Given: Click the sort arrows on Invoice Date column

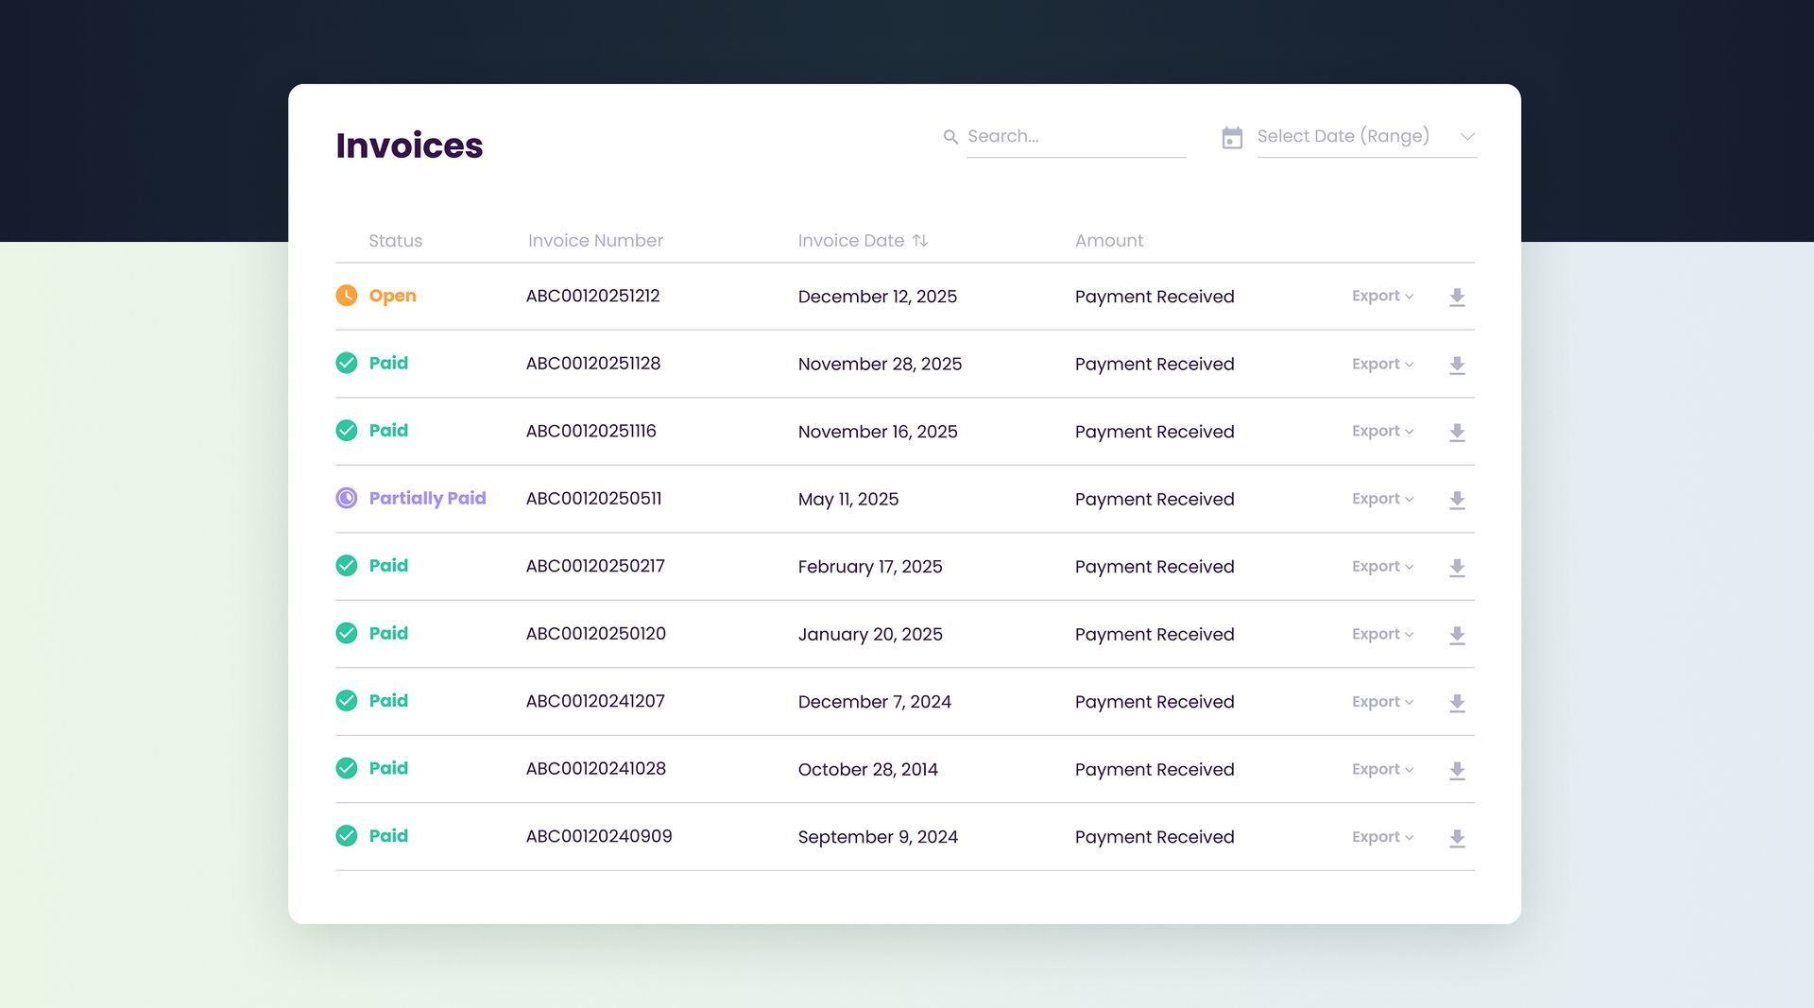Looking at the screenshot, I should pos(921,240).
